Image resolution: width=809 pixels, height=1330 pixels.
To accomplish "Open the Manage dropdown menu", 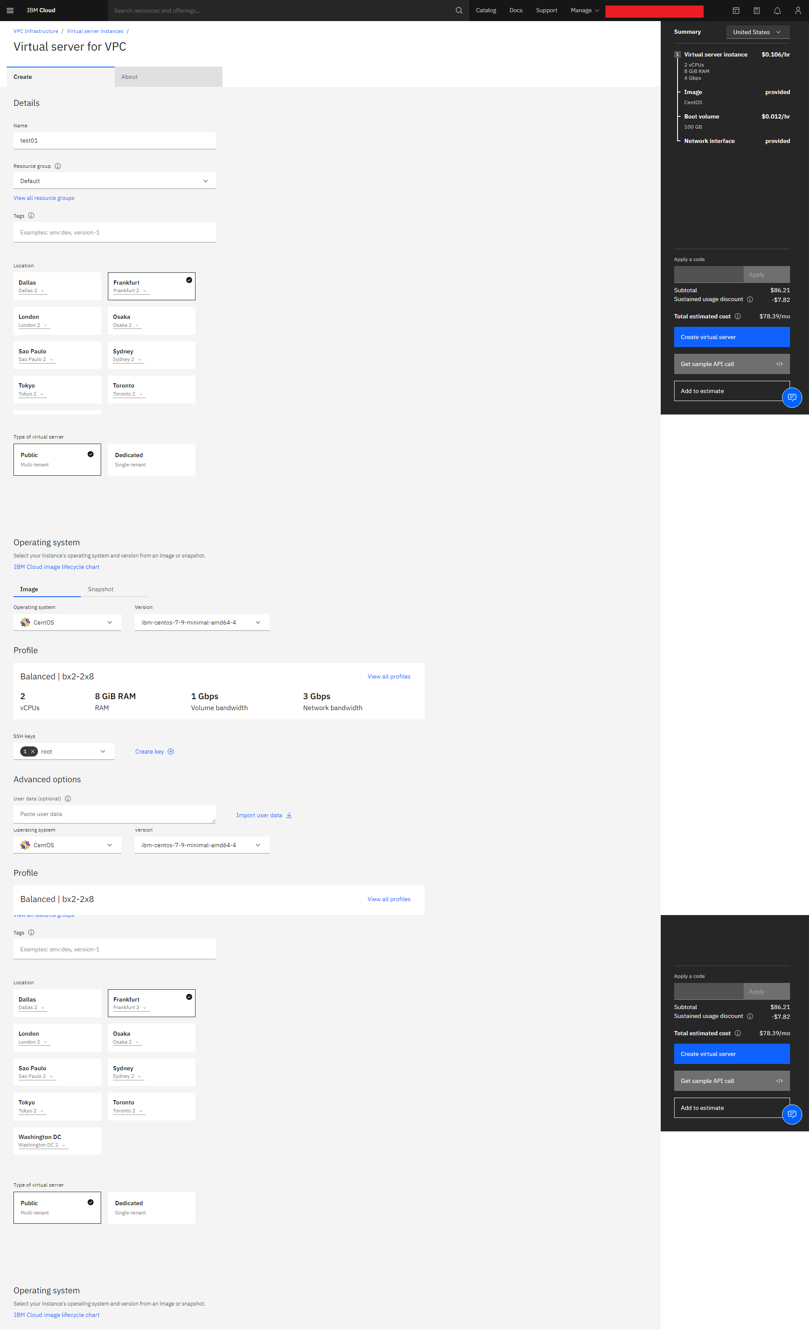I will pos(585,10).
